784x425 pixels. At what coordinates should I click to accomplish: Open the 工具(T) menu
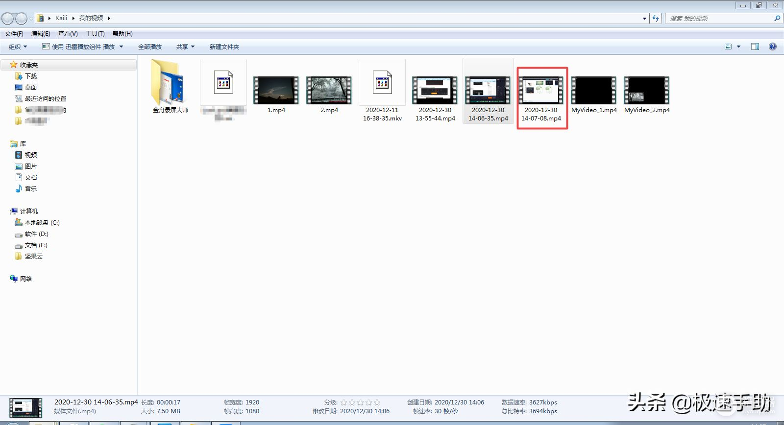pos(95,33)
